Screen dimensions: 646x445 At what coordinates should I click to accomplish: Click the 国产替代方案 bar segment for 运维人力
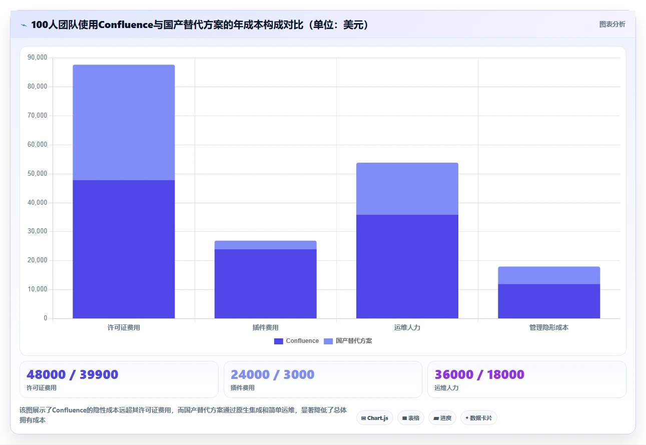pyautogui.click(x=407, y=189)
